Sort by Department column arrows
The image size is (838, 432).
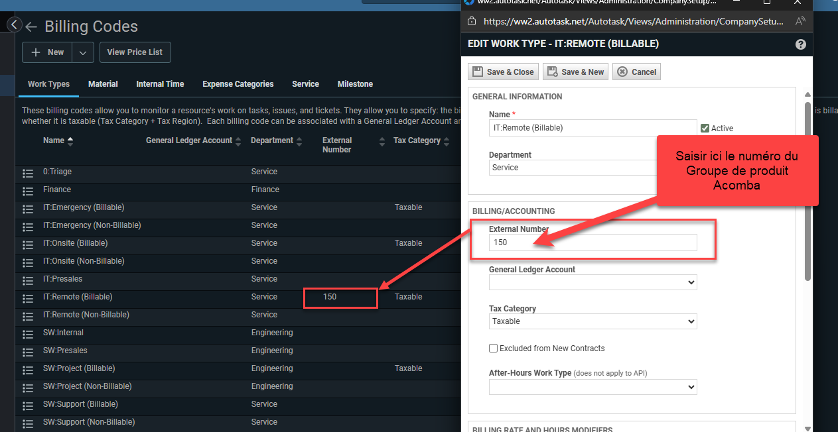[299, 141]
